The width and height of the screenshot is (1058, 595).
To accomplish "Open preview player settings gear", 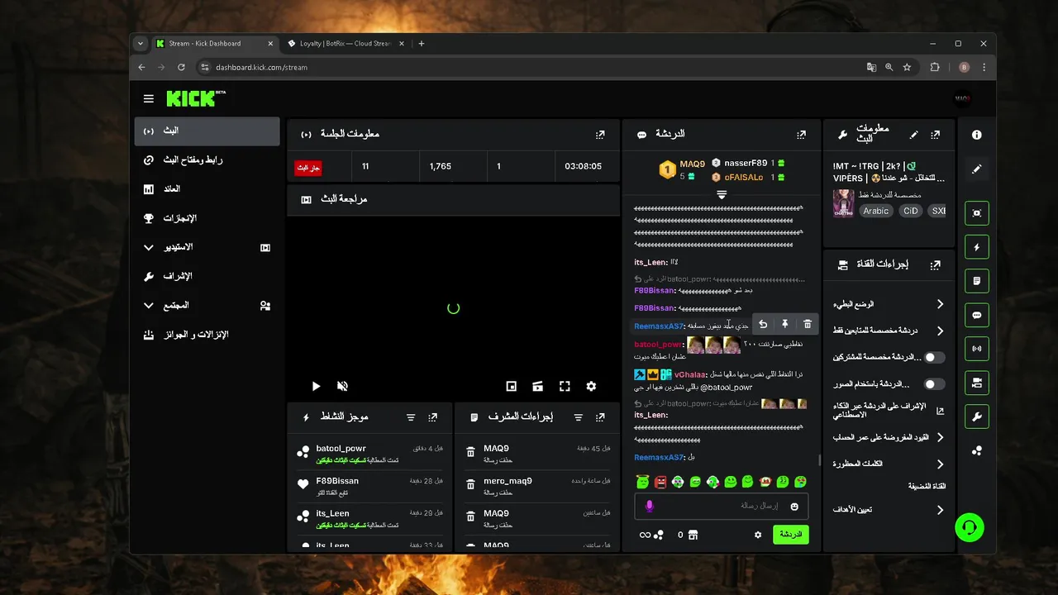I will [591, 386].
